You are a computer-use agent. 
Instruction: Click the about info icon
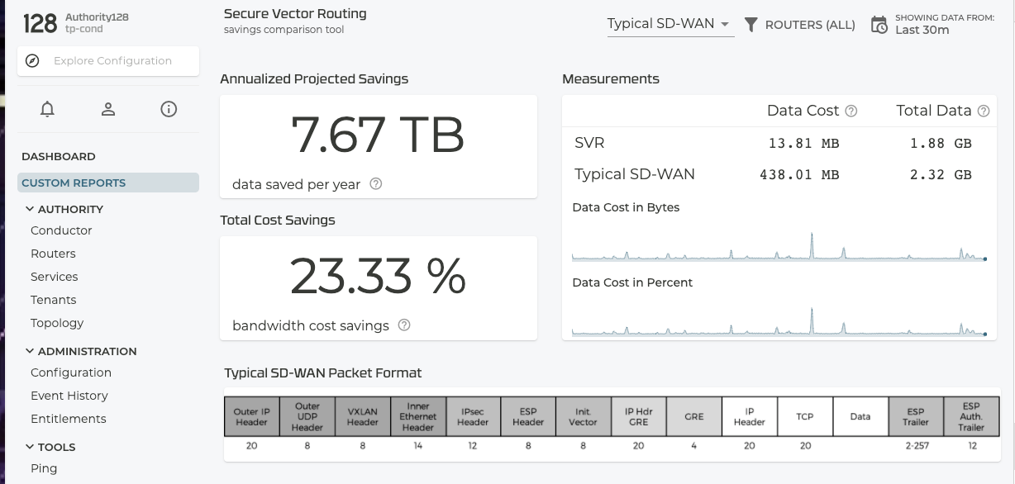(x=169, y=109)
